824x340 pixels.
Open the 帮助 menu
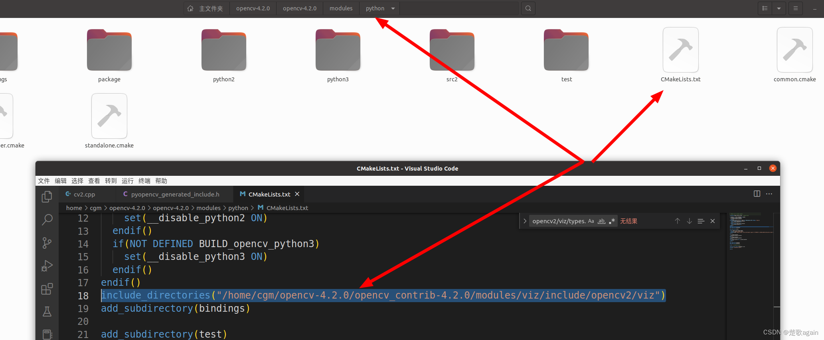(161, 181)
